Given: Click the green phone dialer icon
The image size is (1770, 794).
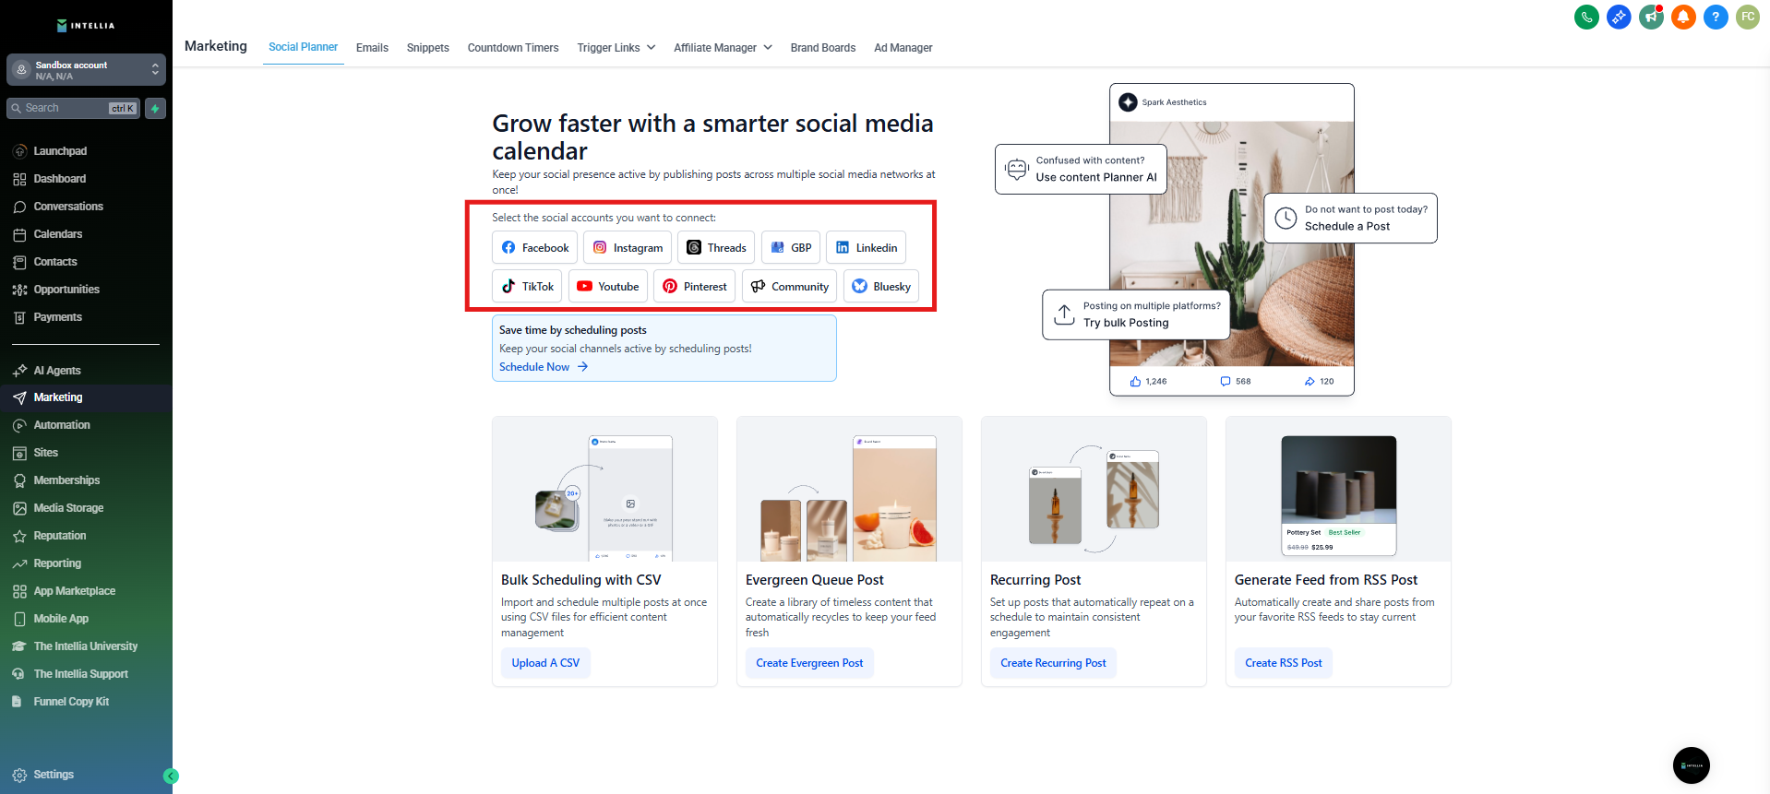Looking at the screenshot, I should 1586,17.
